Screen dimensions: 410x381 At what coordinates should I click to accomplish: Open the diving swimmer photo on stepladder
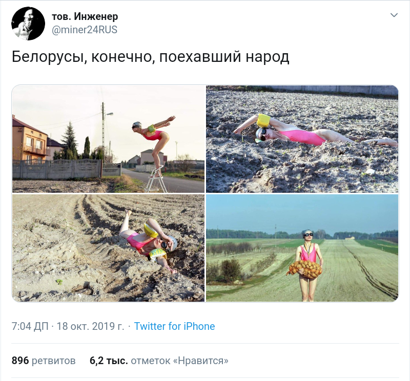pos(108,139)
